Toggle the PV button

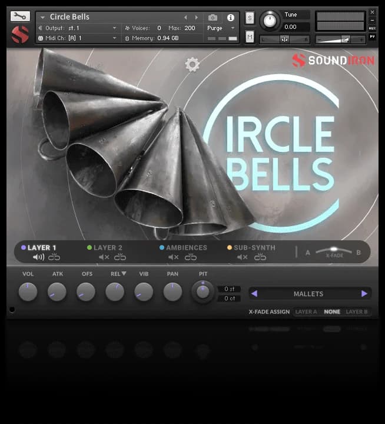(372, 37)
